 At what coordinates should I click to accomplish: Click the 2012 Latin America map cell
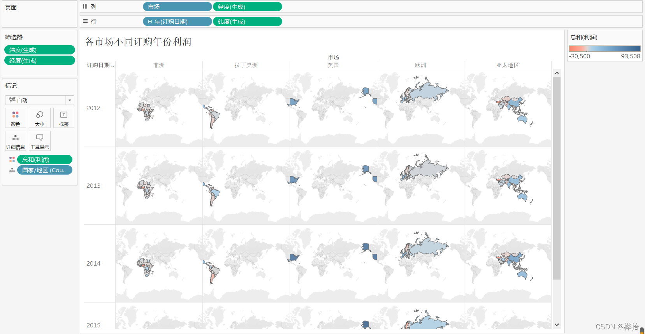coord(246,108)
